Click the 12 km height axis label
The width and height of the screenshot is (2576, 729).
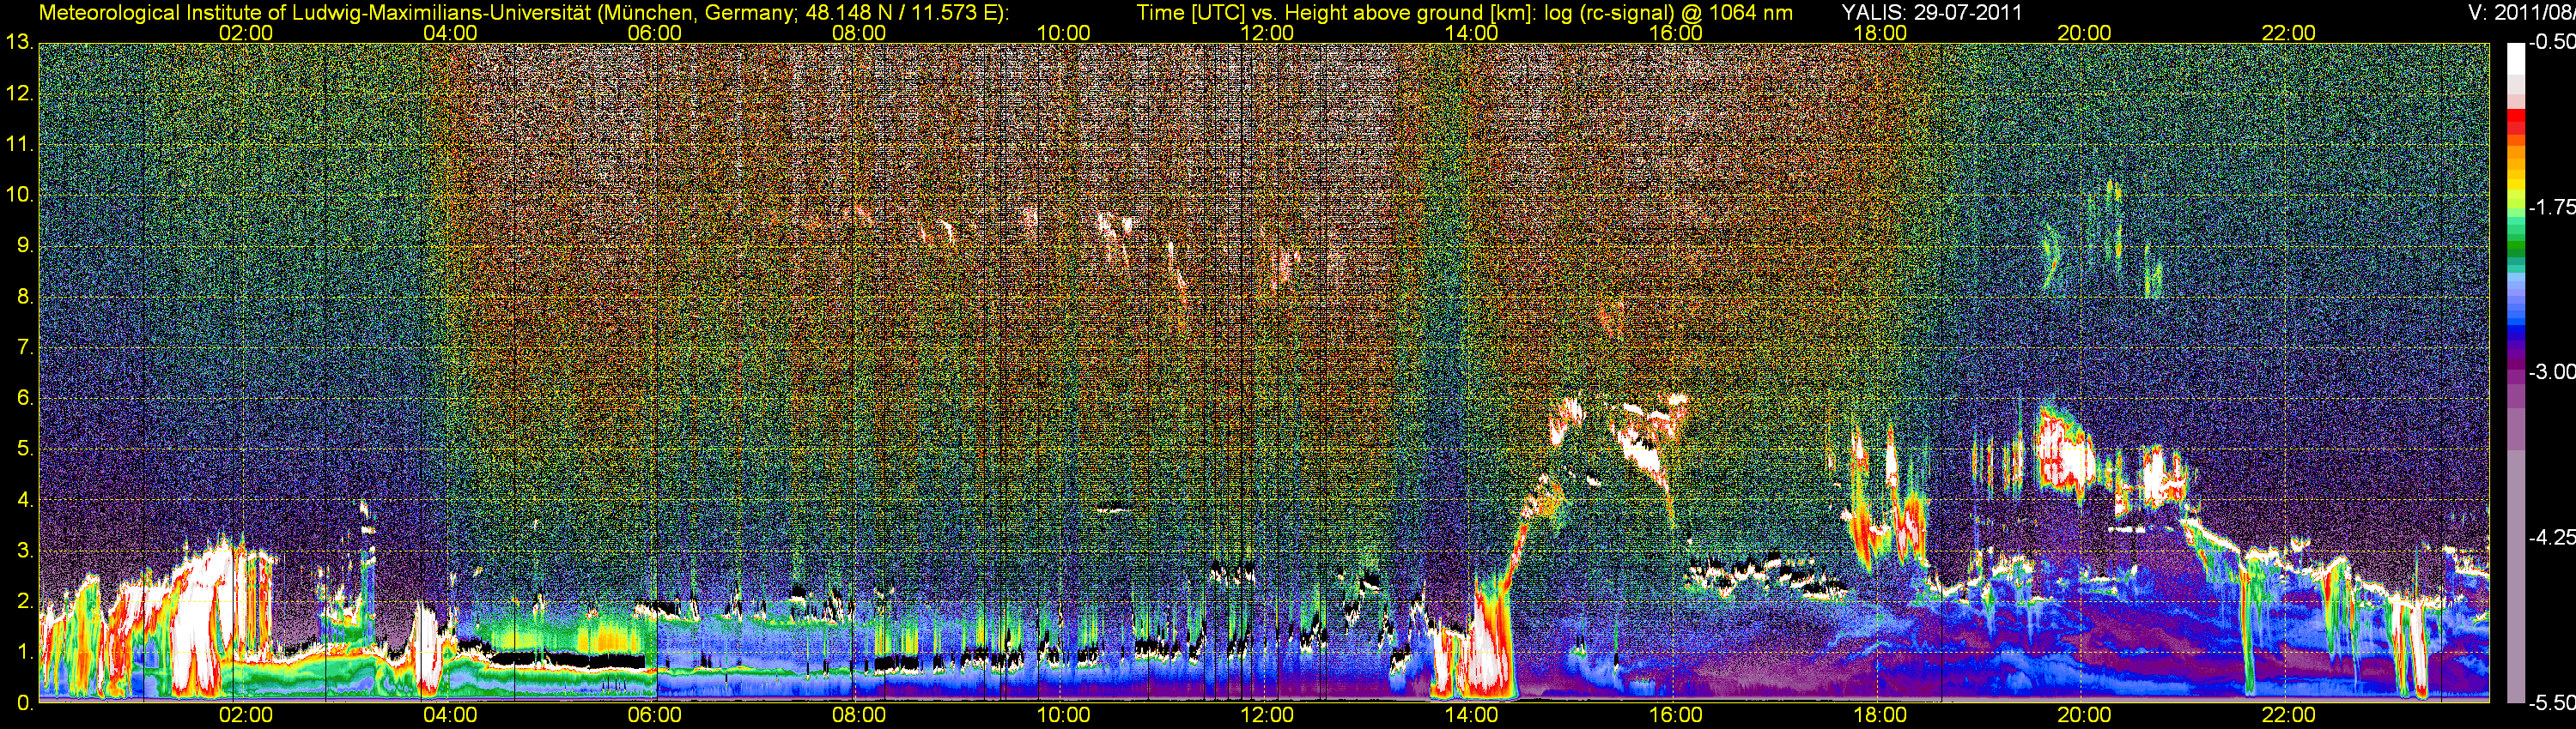pos(19,93)
